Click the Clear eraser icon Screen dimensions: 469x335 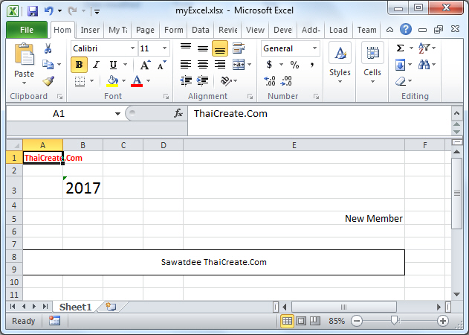pos(401,81)
